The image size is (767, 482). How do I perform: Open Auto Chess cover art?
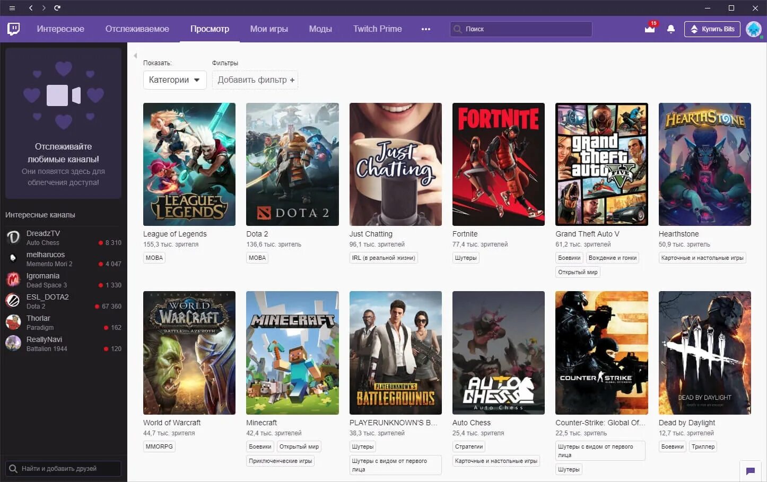tap(499, 353)
